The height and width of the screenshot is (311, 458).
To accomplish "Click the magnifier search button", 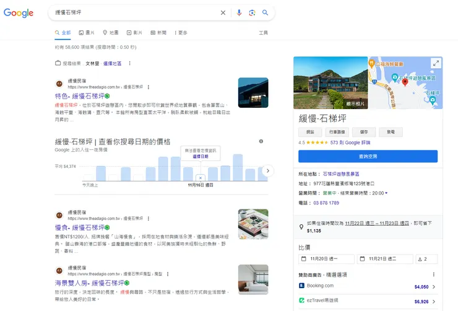I will (x=265, y=12).
